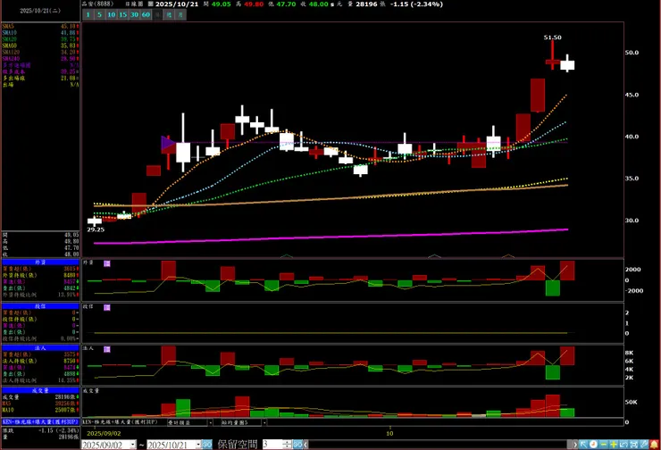
Task: Click the blue 外資 panel header
Action: (x=40, y=262)
